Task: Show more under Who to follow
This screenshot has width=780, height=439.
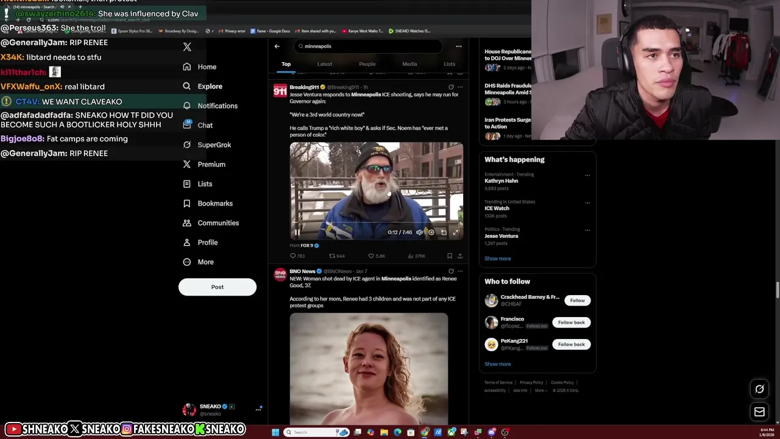Action: coord(498,364)
